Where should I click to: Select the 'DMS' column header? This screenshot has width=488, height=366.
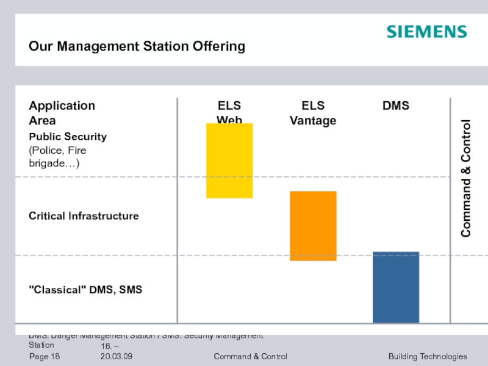[x=396, y=106]
